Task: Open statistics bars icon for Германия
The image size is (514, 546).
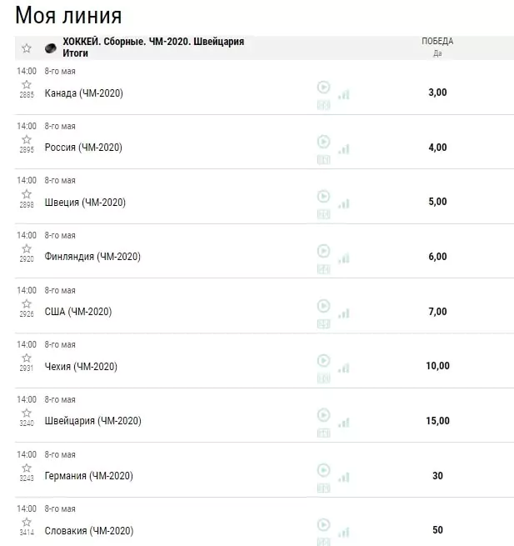Action: tap(344, 478)
